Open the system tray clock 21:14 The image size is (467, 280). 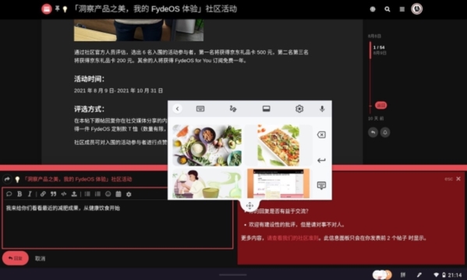click(x=455, y=275)
